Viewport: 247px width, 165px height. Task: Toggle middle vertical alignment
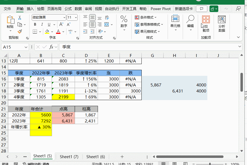click(x=92, y=17)
